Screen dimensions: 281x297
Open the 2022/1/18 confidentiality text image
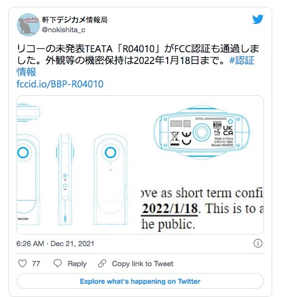[202, 209]
